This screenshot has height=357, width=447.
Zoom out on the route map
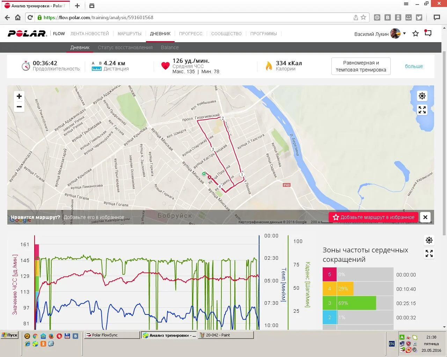coord(19,107)
